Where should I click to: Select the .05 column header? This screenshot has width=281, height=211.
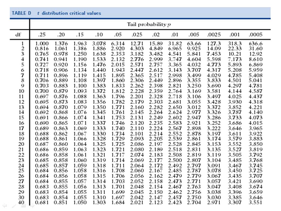(x=118, y=34)
